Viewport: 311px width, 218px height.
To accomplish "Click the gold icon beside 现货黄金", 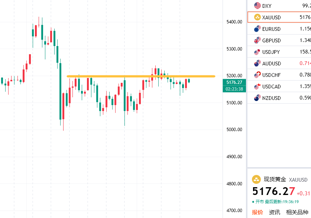I will 257,180.
